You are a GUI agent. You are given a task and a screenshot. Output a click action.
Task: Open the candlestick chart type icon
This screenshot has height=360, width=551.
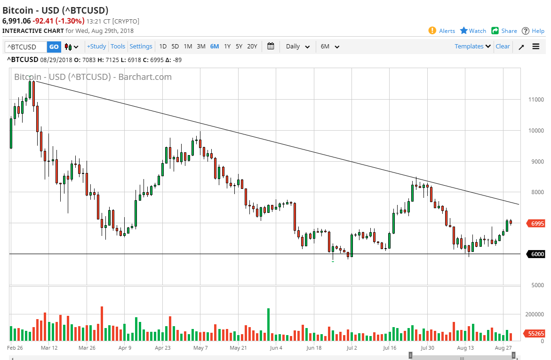[x=69, y=47]
